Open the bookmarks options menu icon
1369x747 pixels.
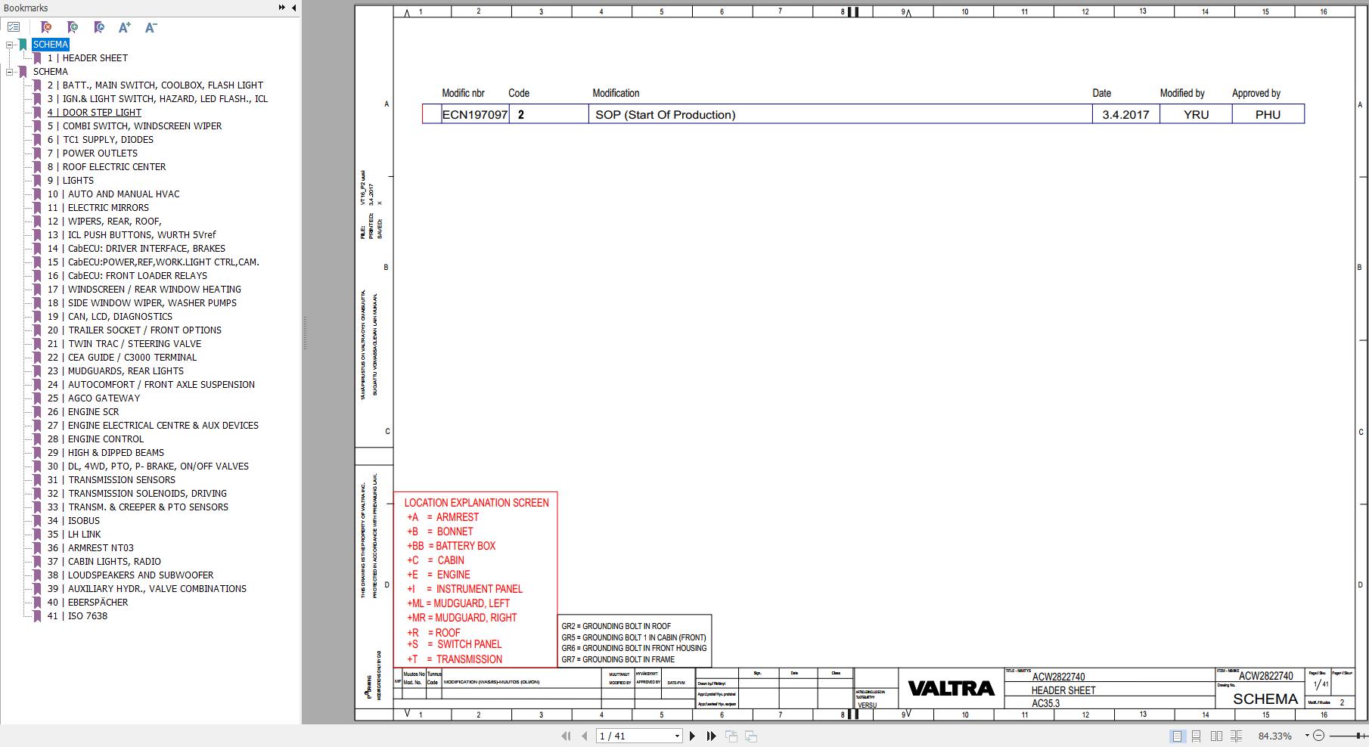(x=14, y=27)
